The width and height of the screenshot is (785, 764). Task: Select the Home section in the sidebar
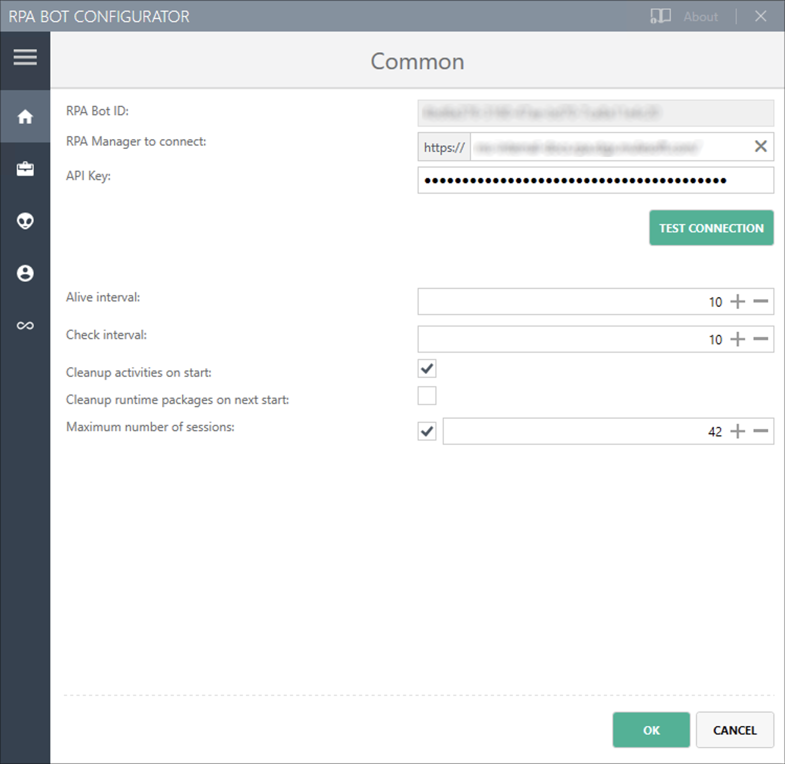click(25, 117)
